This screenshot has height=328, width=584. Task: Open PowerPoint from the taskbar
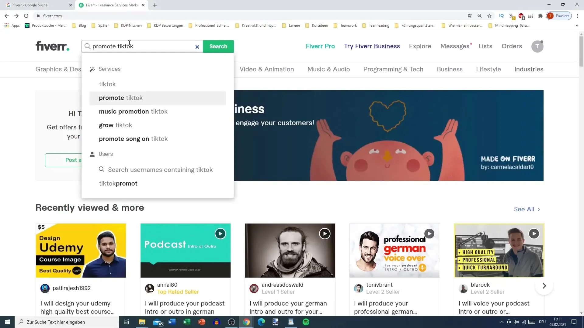(202, 322)
